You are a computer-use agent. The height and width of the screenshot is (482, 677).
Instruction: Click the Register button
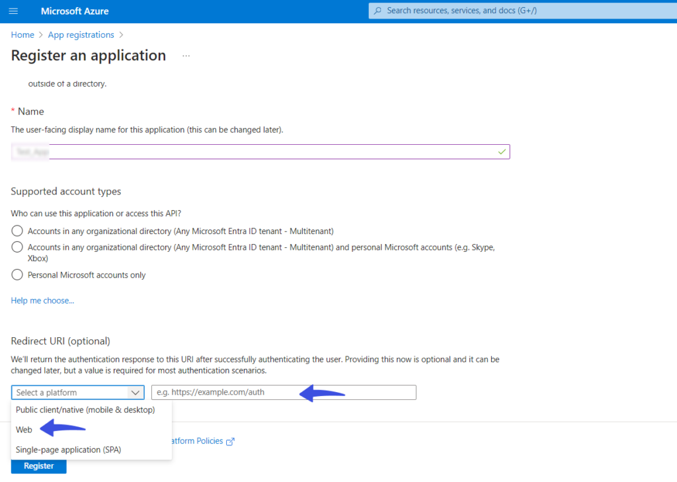click(x=39, y=466)
